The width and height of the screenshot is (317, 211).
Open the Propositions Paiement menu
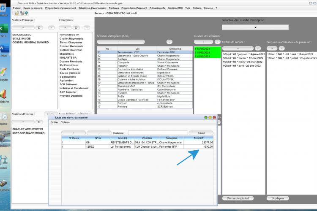(x=134, y=8)
